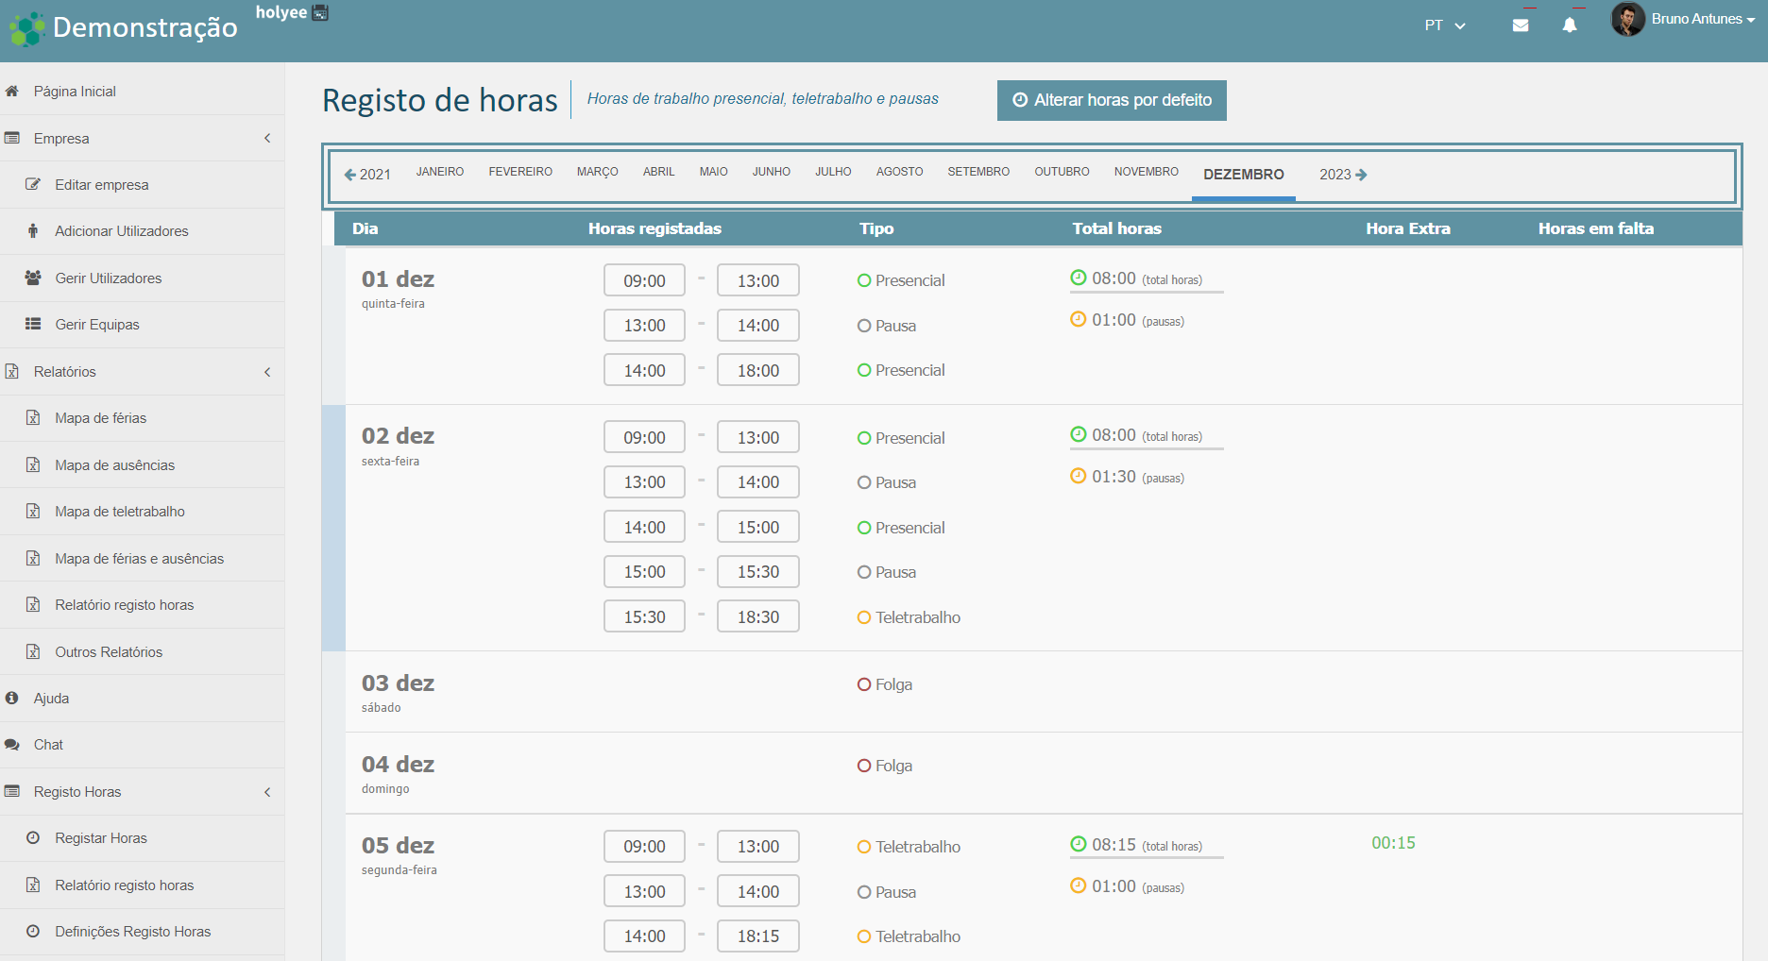Viewport: 1768px width, 961px height.
Task: Switch to the JANEIRO tab
Action: point(439,172)
